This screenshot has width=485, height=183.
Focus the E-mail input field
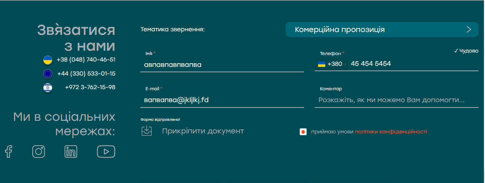coord(222,100)
